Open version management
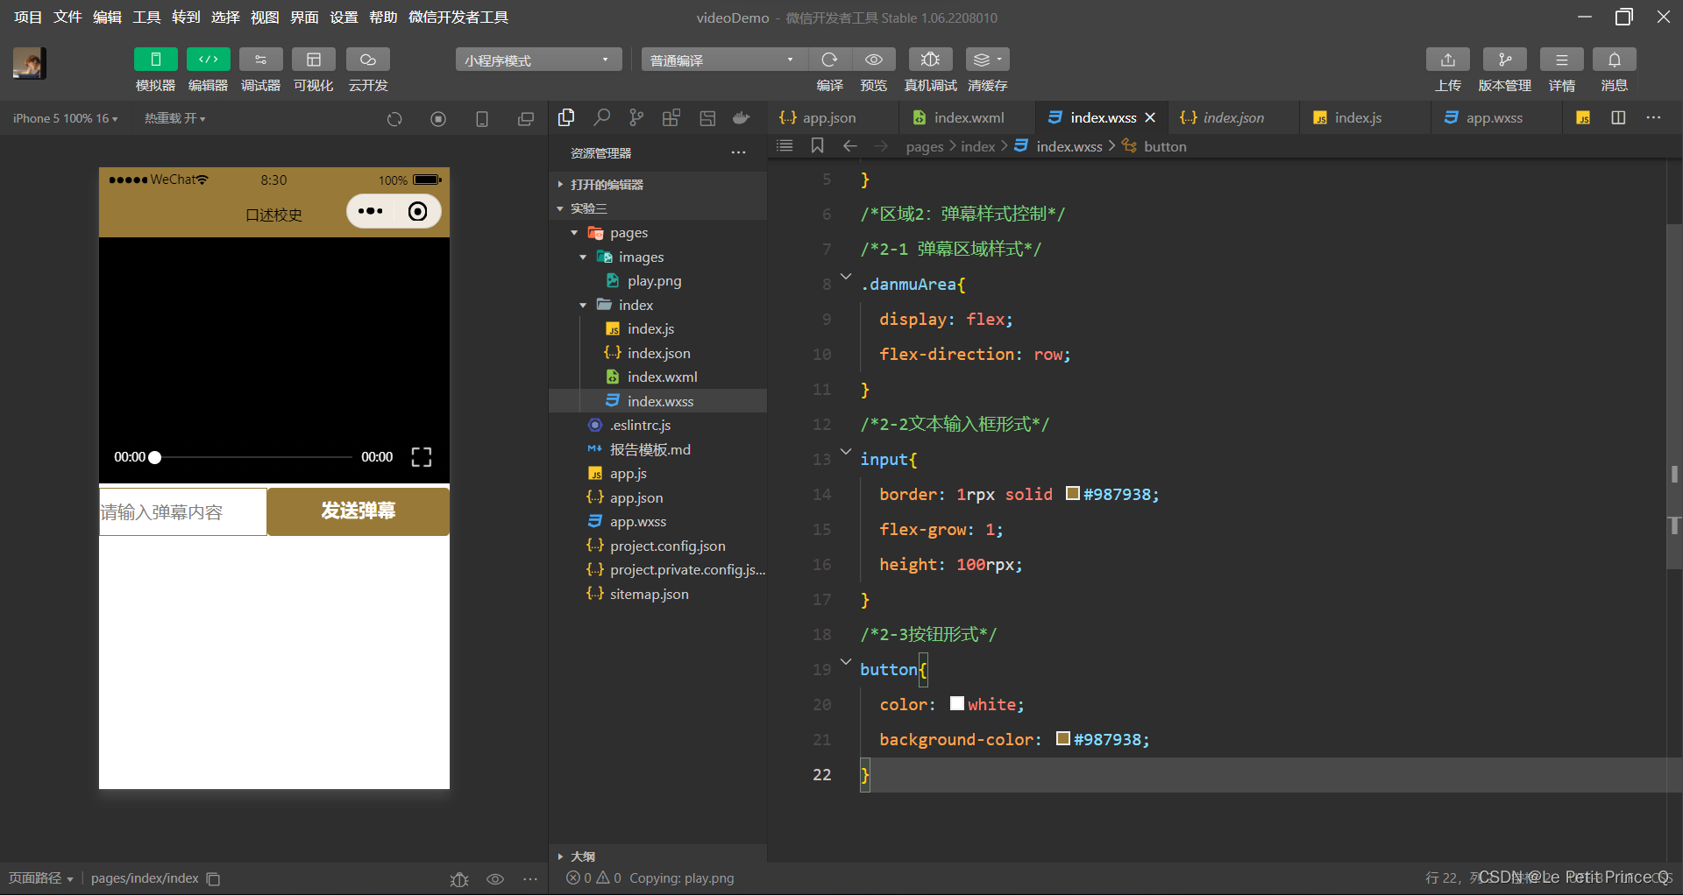Viewport: 1683px width, 895px height. pos(1504,60)
